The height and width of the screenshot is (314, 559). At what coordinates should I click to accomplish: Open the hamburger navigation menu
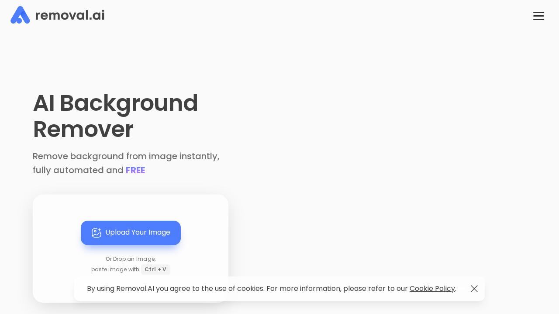538,16
